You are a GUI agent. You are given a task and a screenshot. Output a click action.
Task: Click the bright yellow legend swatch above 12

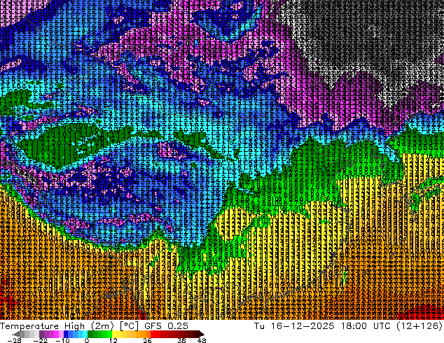click(x=114, y=334)
